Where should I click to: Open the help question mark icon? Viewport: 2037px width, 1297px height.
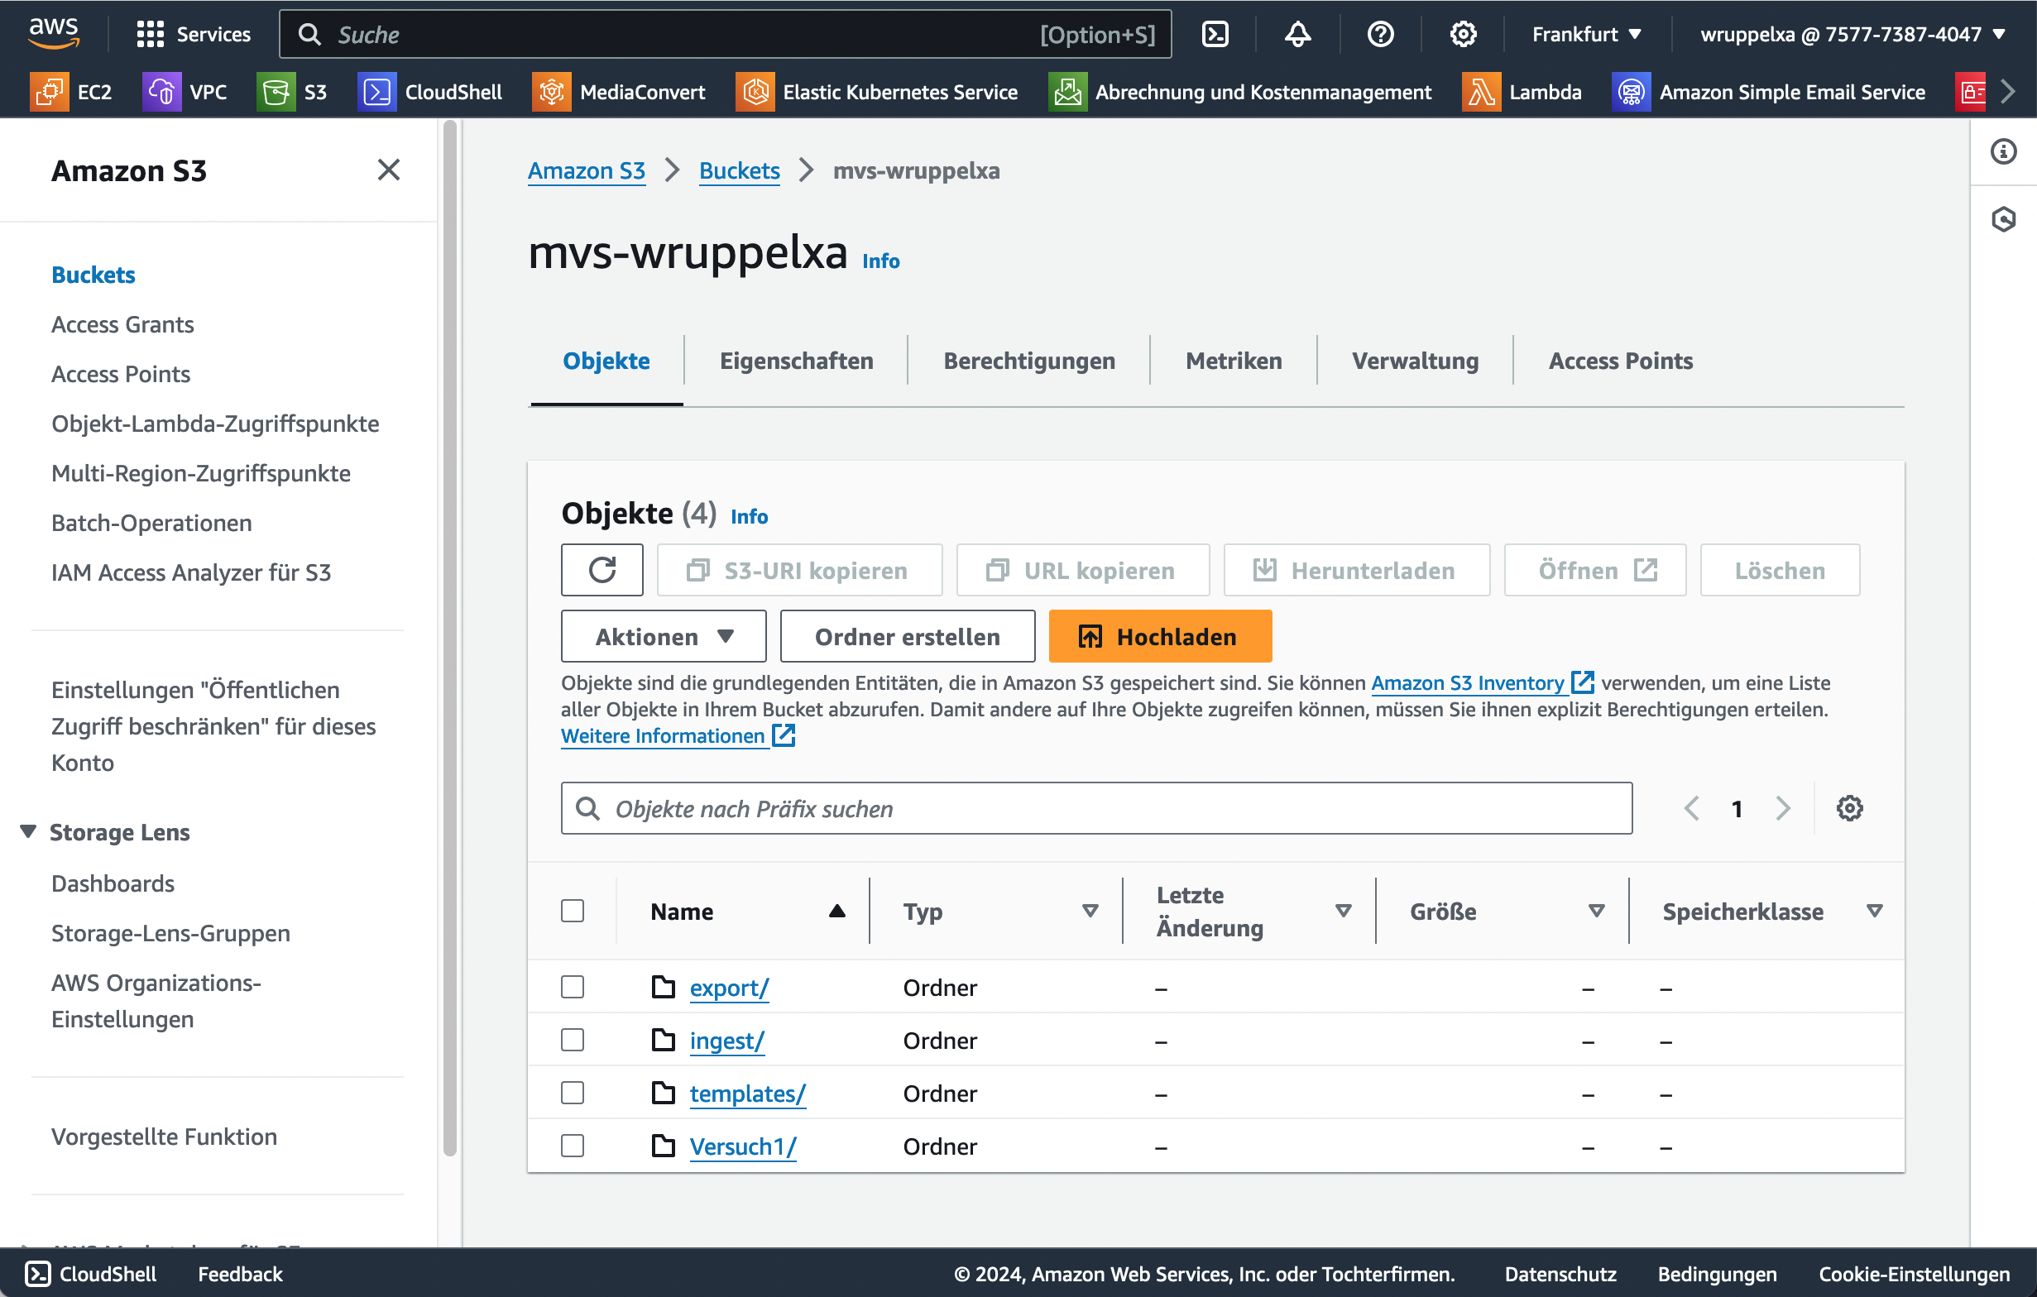click(1380, 34)
